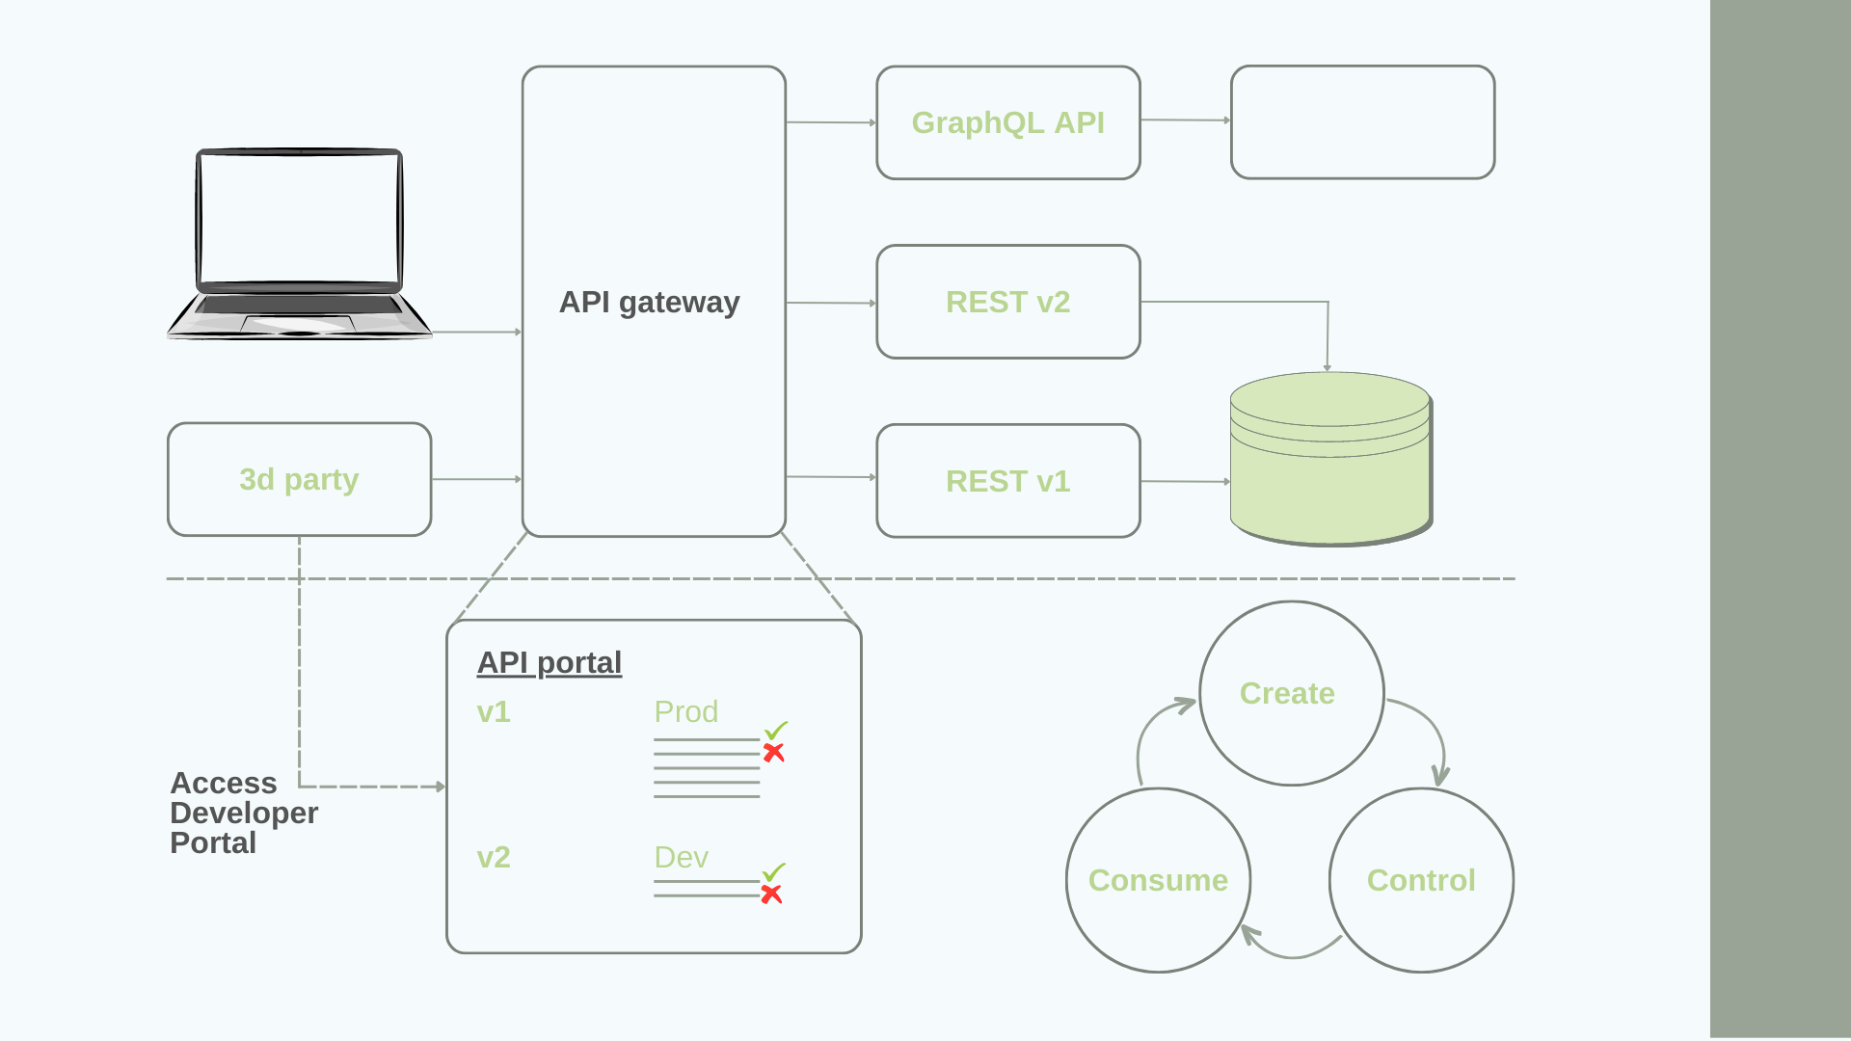1851x1041 pixels.
Task: Toggle the v2 Dev environment entry
Action: tap(681, 856)
